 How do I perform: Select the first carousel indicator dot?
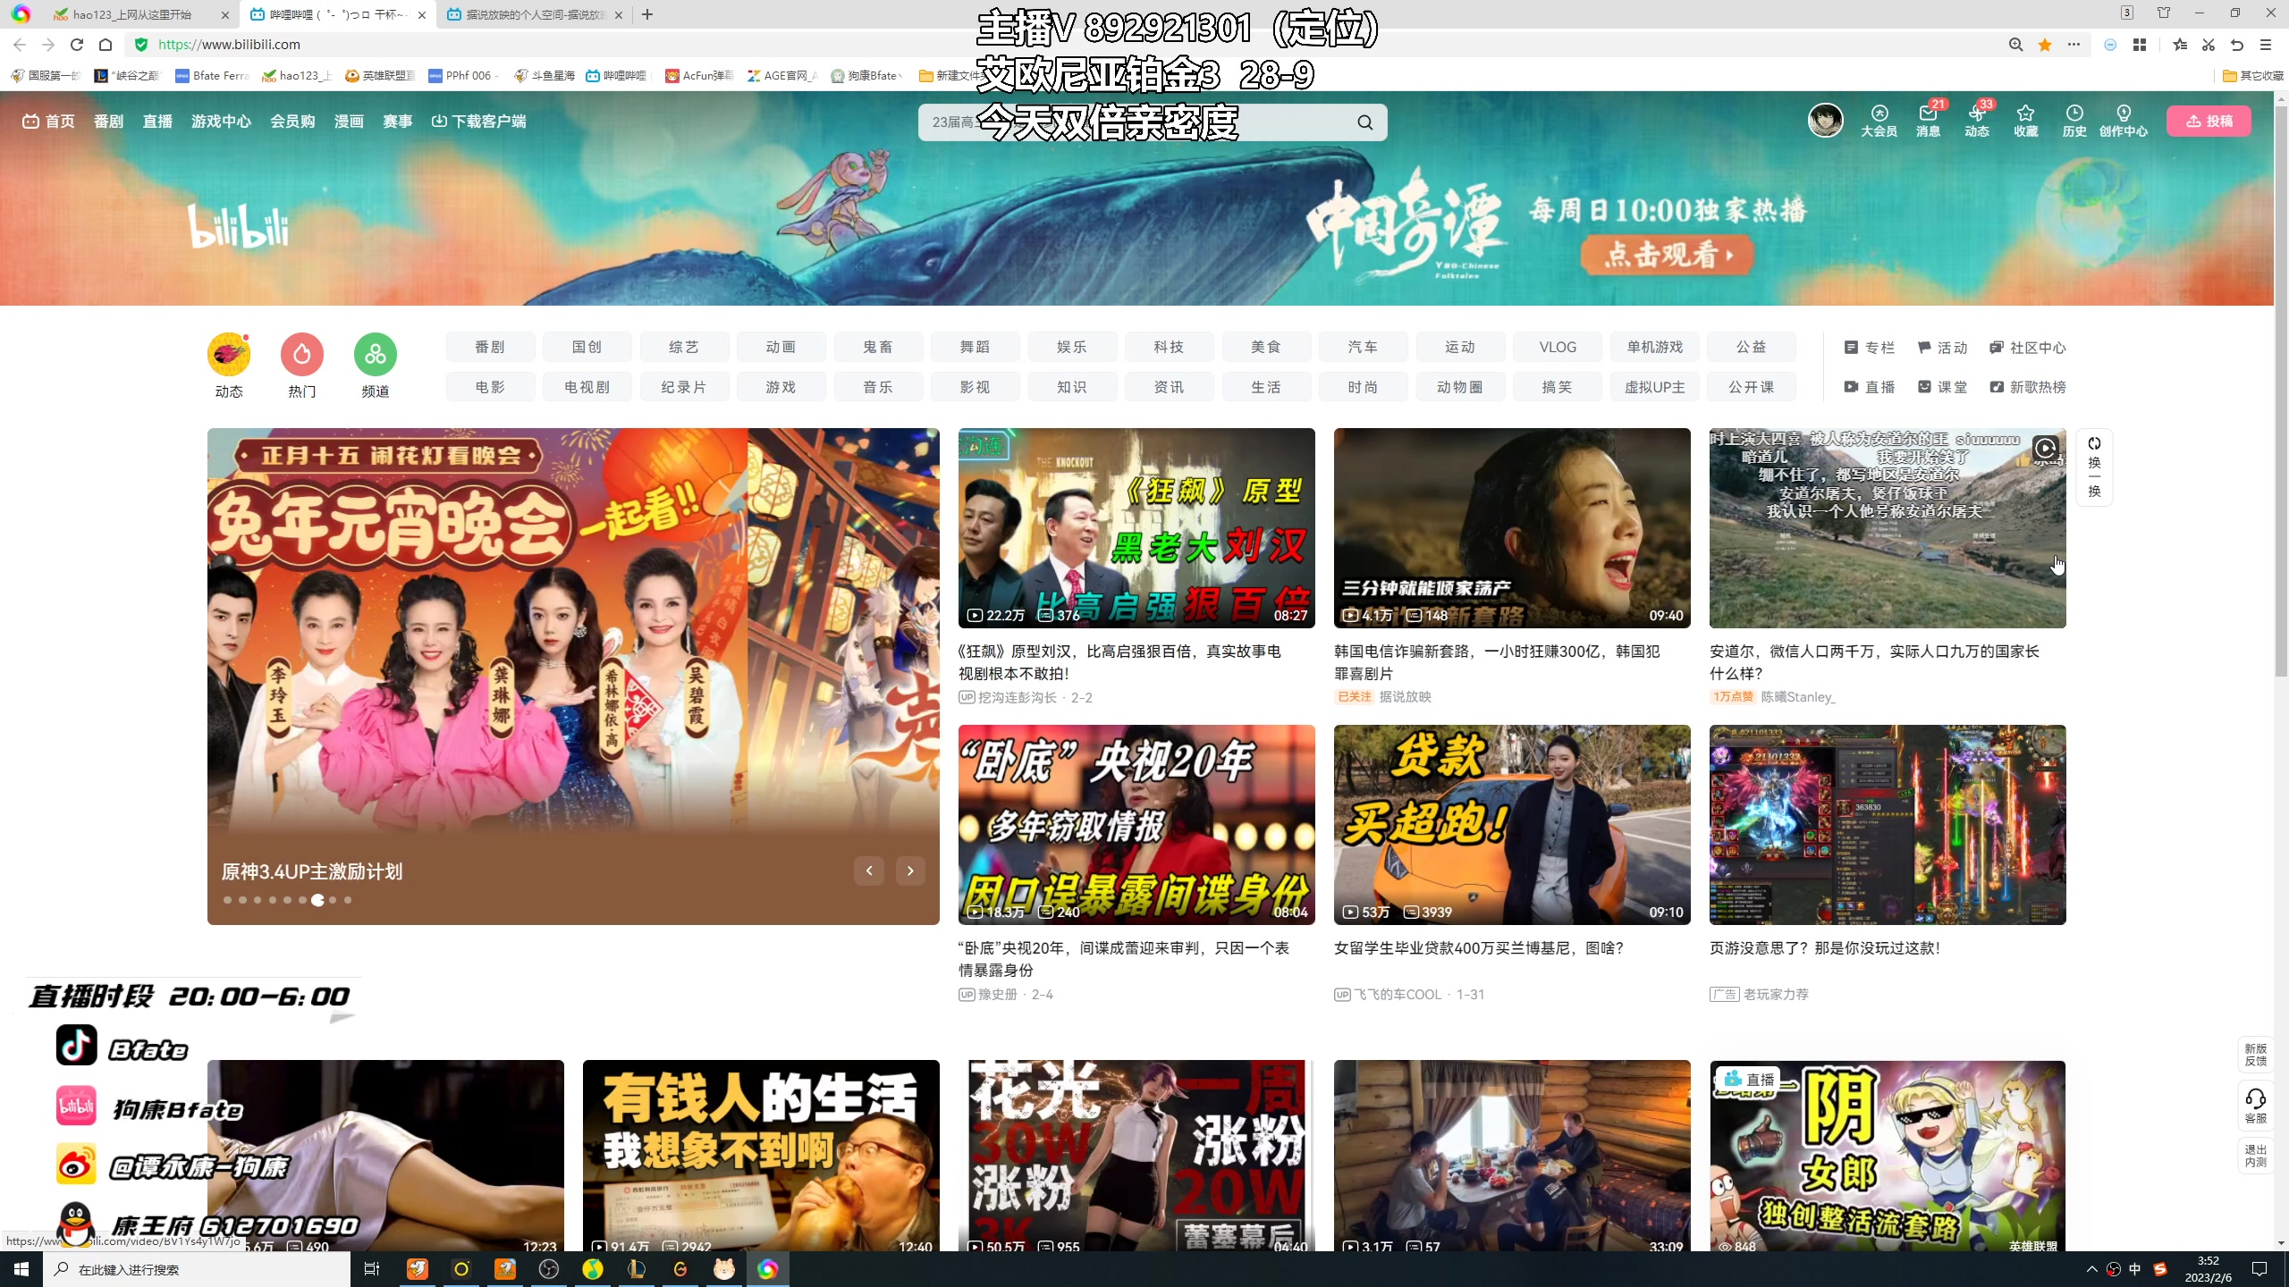click(x=227, y=900)
